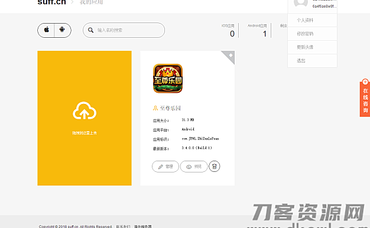Click the Android应用 count 1
Image resolution: width=370 pixels, height=228 pixels.
pos(265,34)
